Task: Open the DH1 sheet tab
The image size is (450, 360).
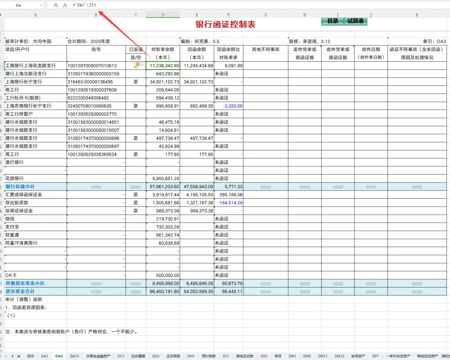Action: 191,356
